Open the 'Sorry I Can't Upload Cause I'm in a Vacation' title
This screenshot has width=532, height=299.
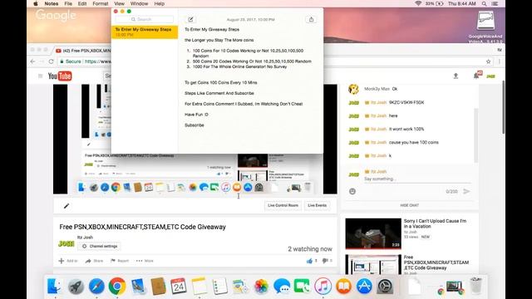[x=435, y=223]
